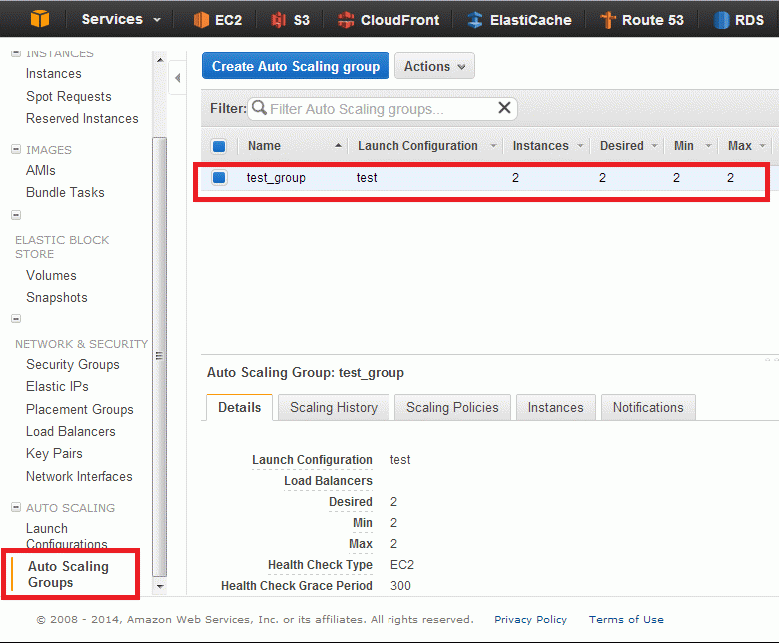The height and width of the screenshot is (643, 779).
Task: Open Volumes in the sidebar
Action: click(x=51, y=275)
